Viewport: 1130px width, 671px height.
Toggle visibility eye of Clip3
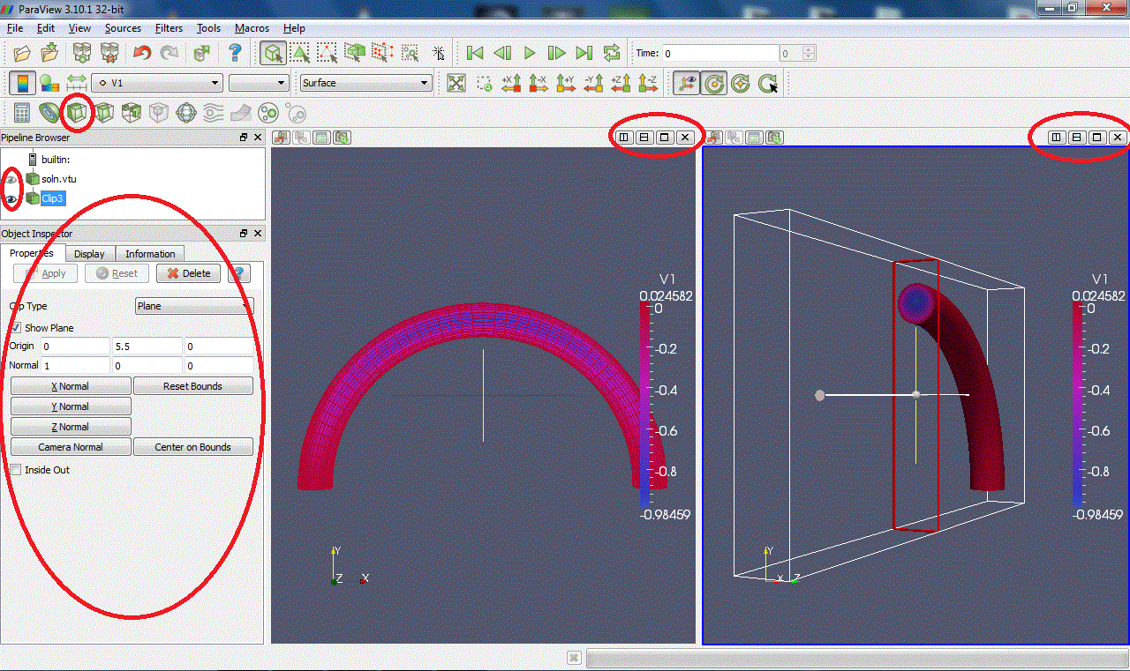point(11,200)
